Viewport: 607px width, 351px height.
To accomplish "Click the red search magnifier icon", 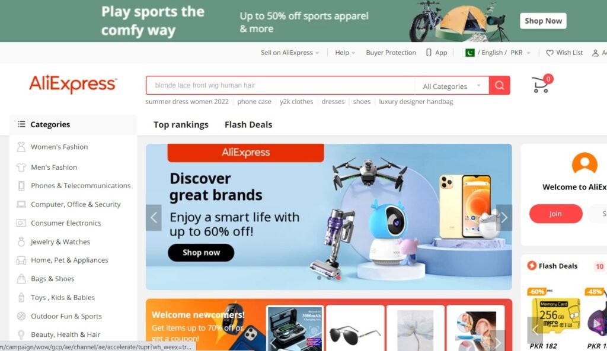I will coord(499,85).
